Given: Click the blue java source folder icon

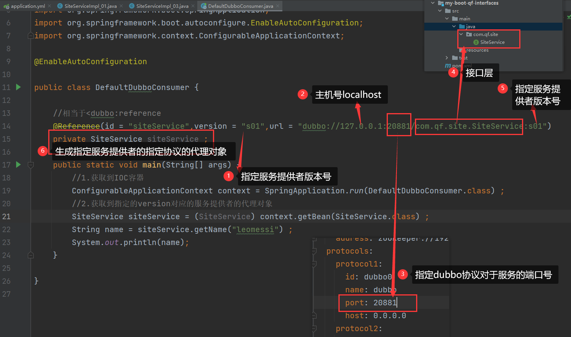Looking at the screenshot, I should [462, 27].
